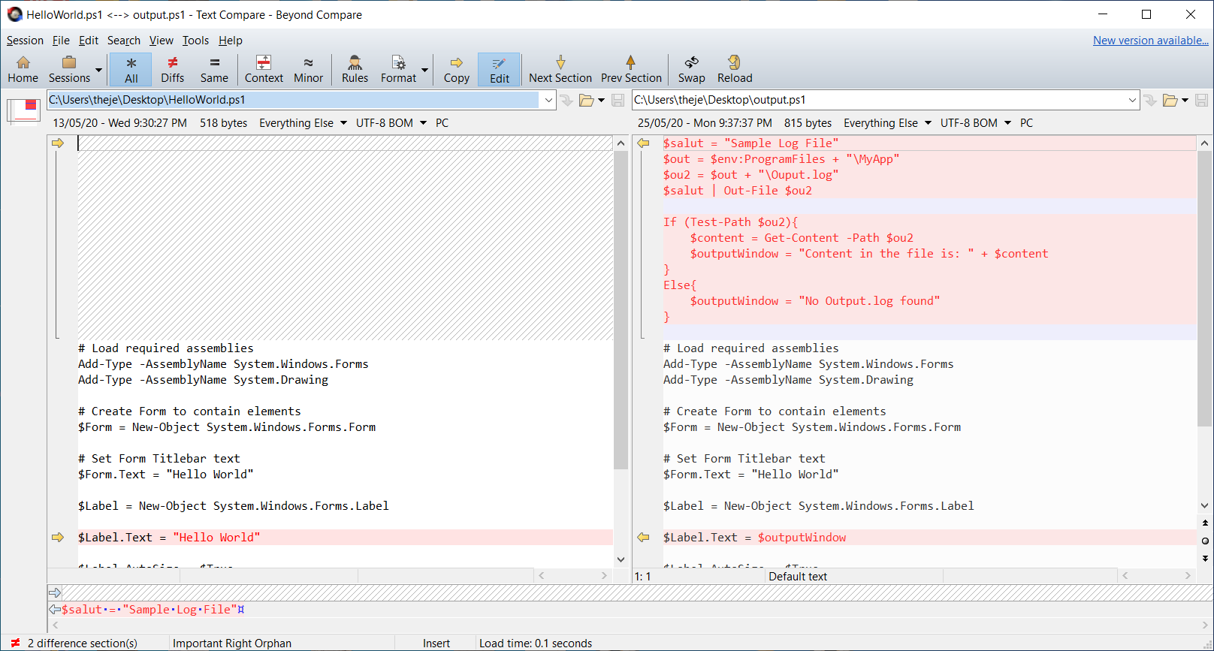Click copy-right arrow beside $Label.Text "Hello World"
Viewport: 1214px width, 651px height.
(x=58, y=538)
